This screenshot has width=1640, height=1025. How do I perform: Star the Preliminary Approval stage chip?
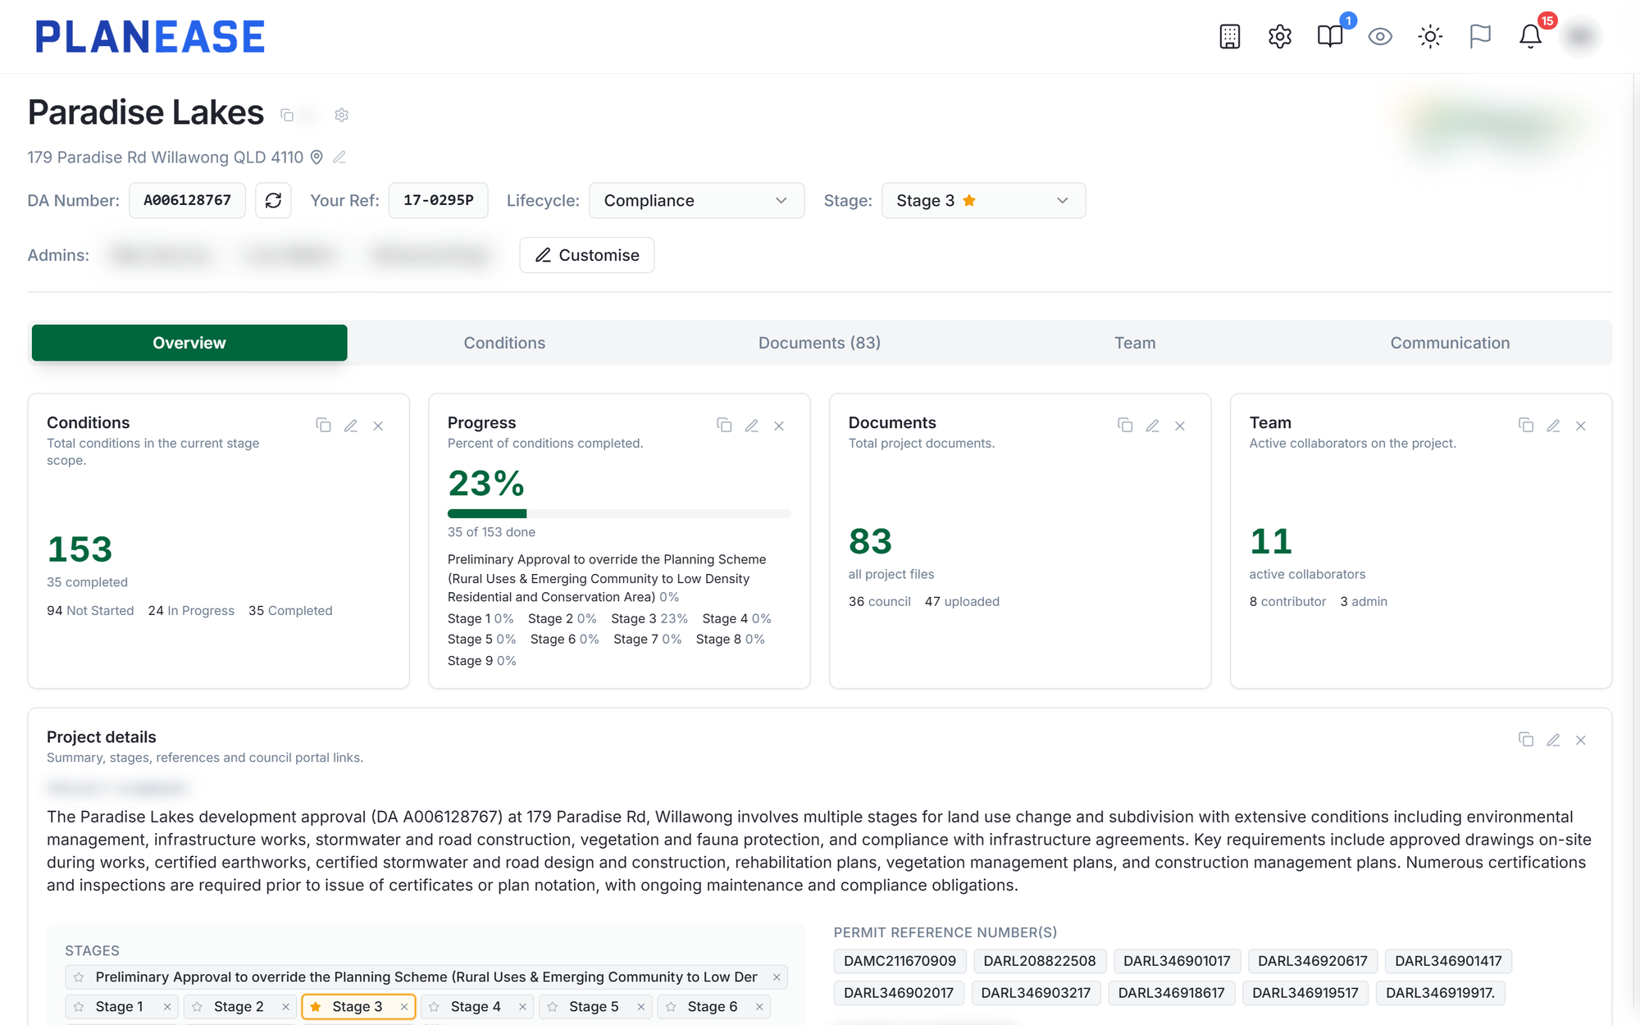[79, 977]
